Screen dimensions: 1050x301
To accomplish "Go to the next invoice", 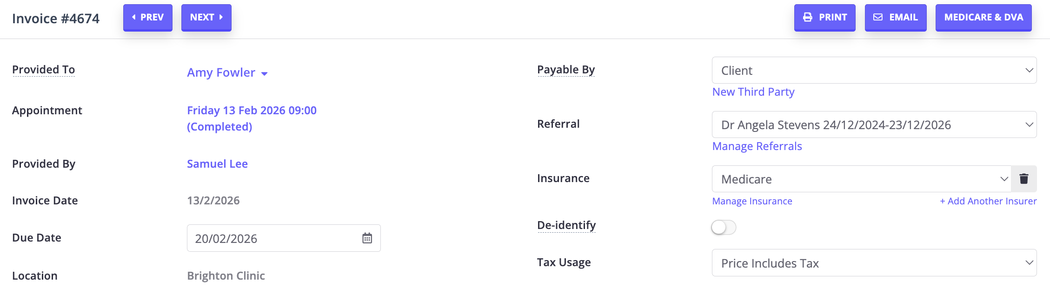I will [206, 18].
